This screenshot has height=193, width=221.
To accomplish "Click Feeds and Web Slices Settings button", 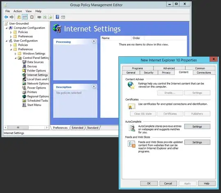I will [197, 142].
